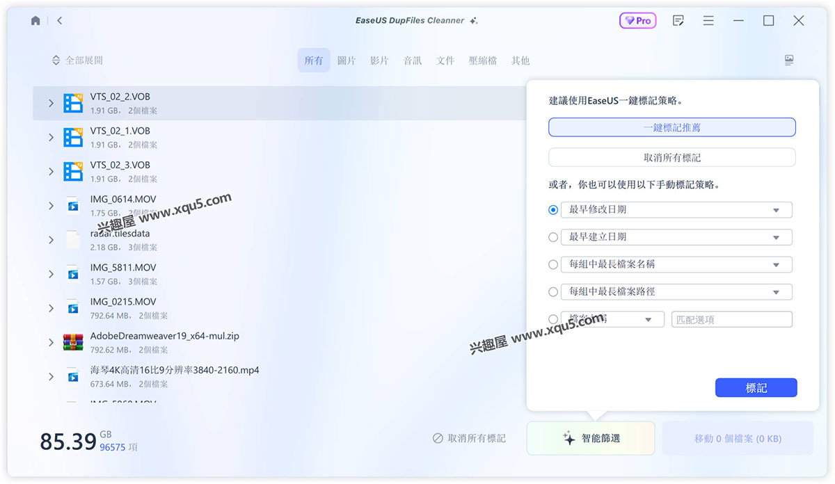Switch to the 圖片 tab
835x484 pixels.
coord(347,60)
